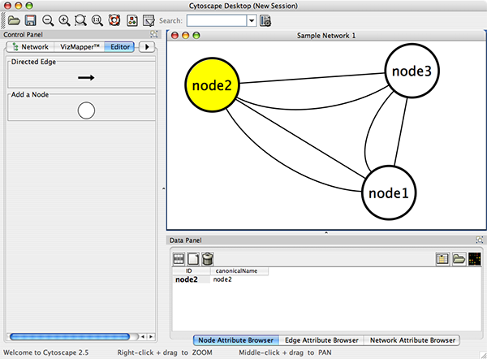Open the Network Attribute Browser tab
Screen dimensions: 487x359
click(411, 340)
